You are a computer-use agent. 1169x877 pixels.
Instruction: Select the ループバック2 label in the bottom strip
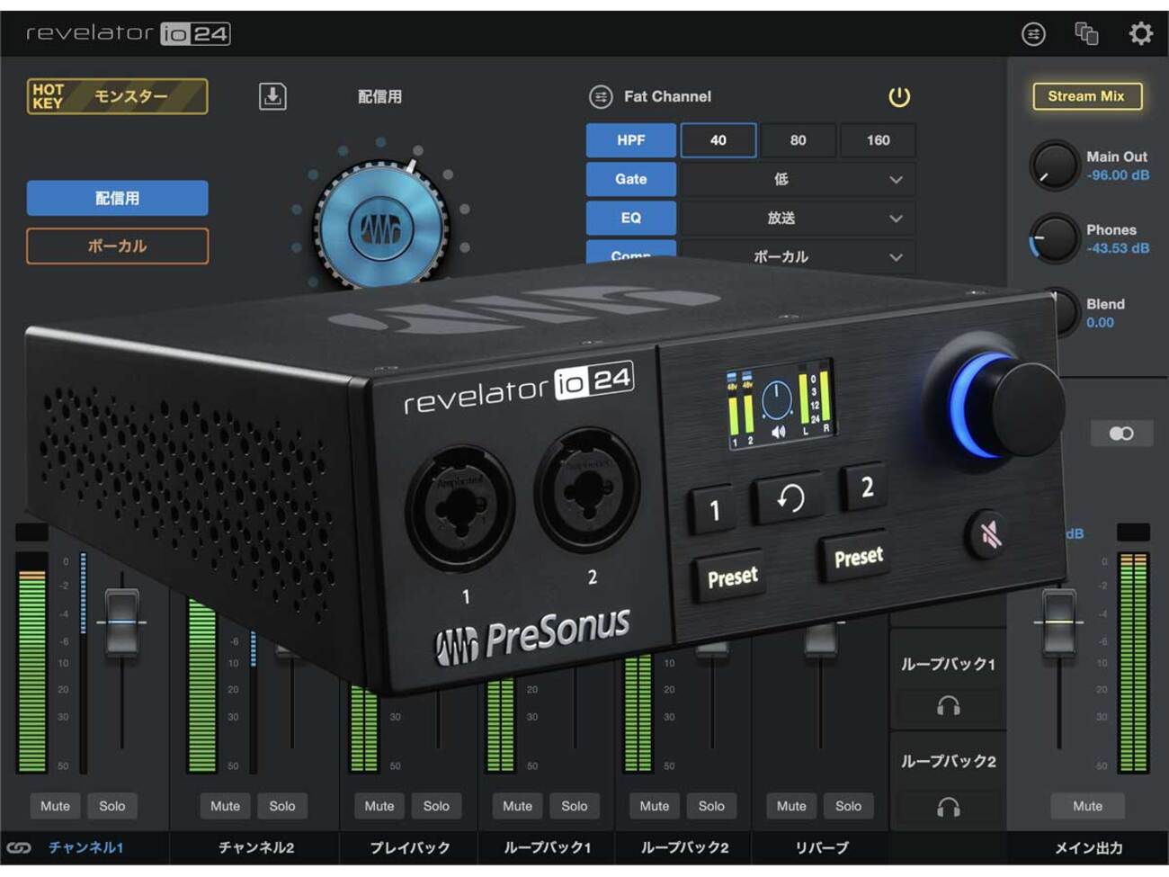click(x=684, y=847)
